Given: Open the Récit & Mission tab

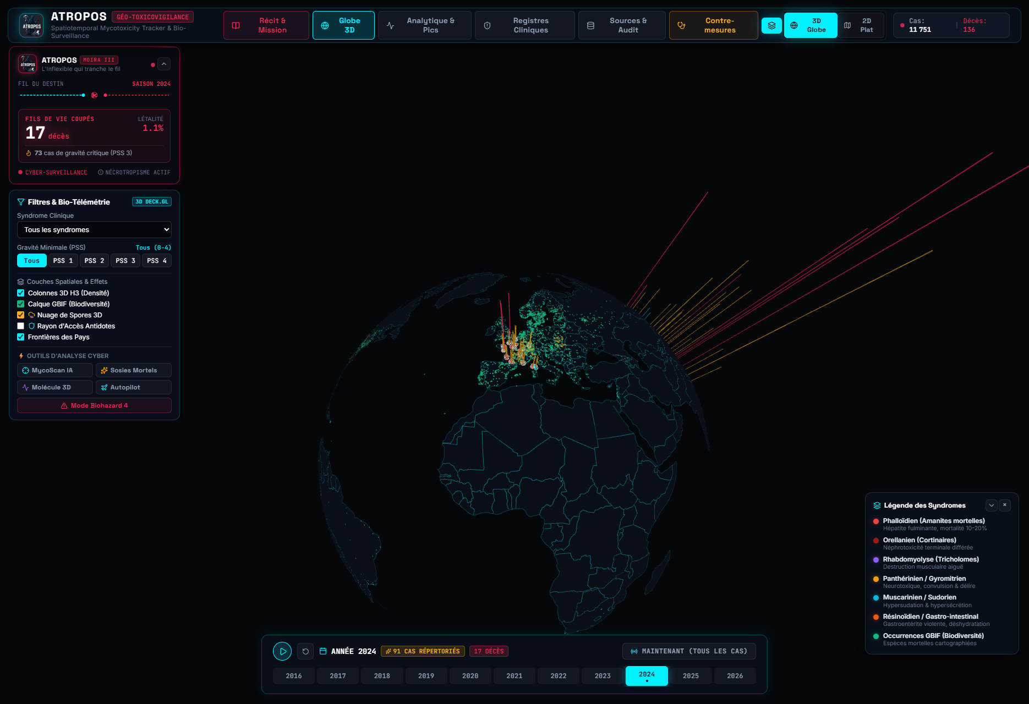Looking at the screenshot, I should 266,25.
